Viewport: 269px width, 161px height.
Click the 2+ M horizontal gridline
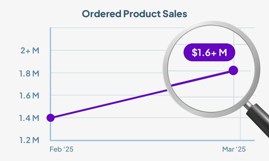pos(108,50)
